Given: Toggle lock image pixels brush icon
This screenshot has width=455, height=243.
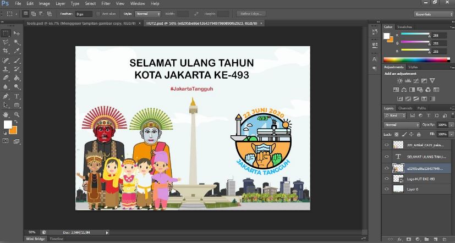Looking at the screenshot, I should point(404,134).
